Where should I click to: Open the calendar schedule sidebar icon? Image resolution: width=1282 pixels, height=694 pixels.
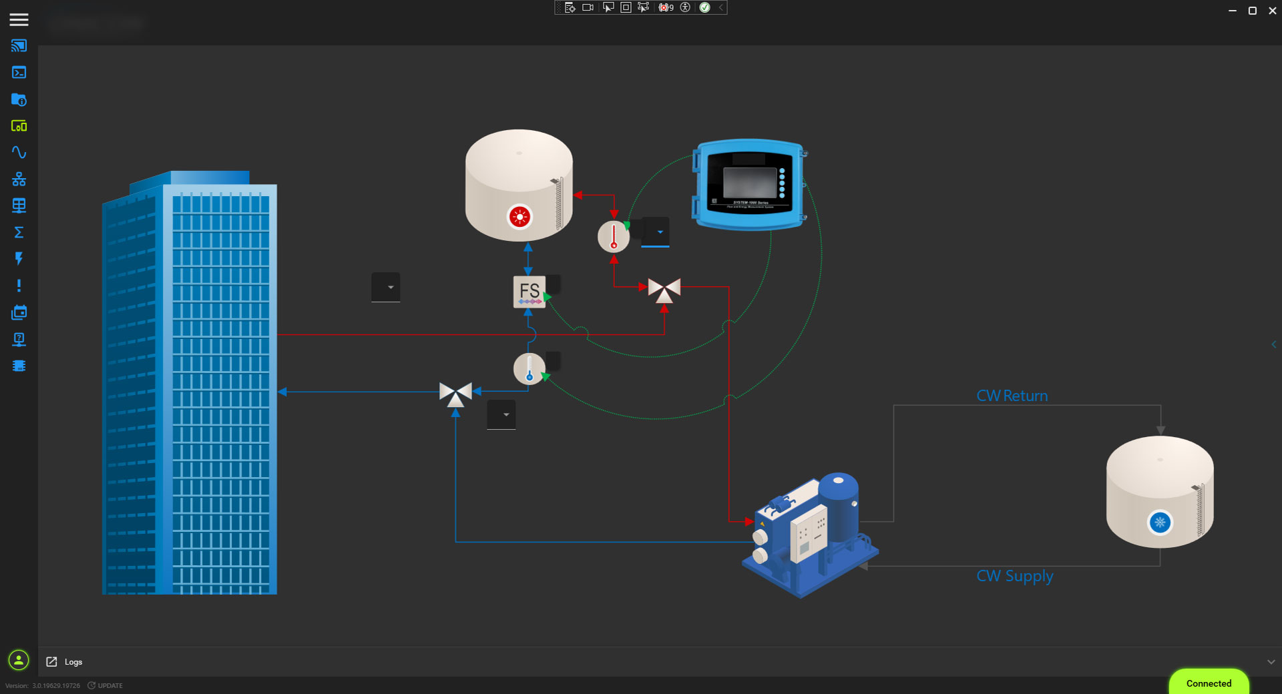point(19,312)
